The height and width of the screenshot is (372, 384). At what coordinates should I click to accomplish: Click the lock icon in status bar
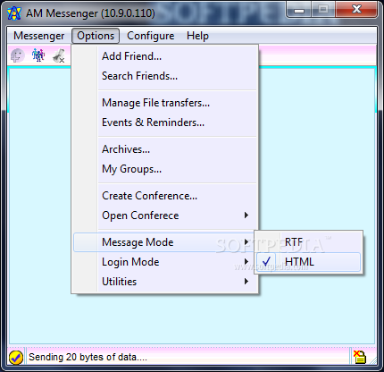(360, 357)
